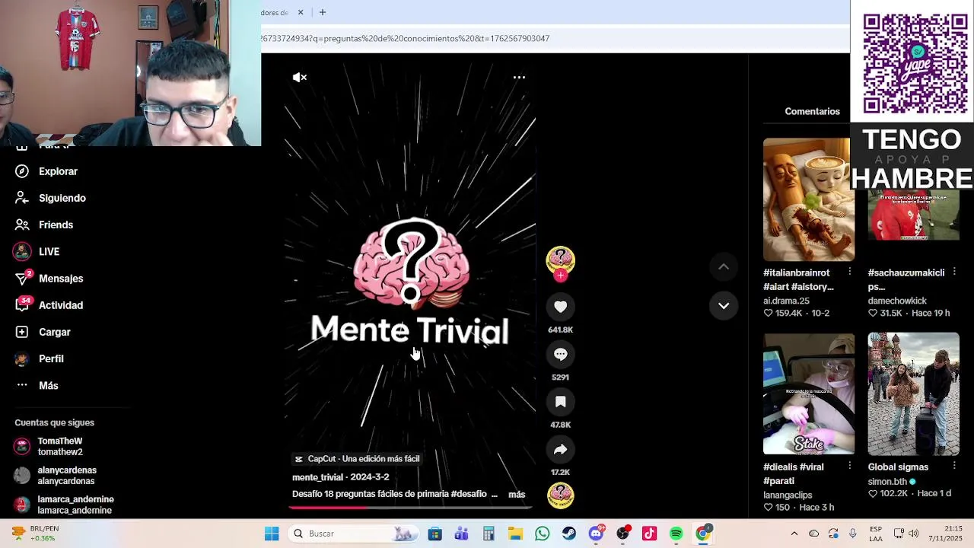Share the video using the arrow icon

point(561,449)
